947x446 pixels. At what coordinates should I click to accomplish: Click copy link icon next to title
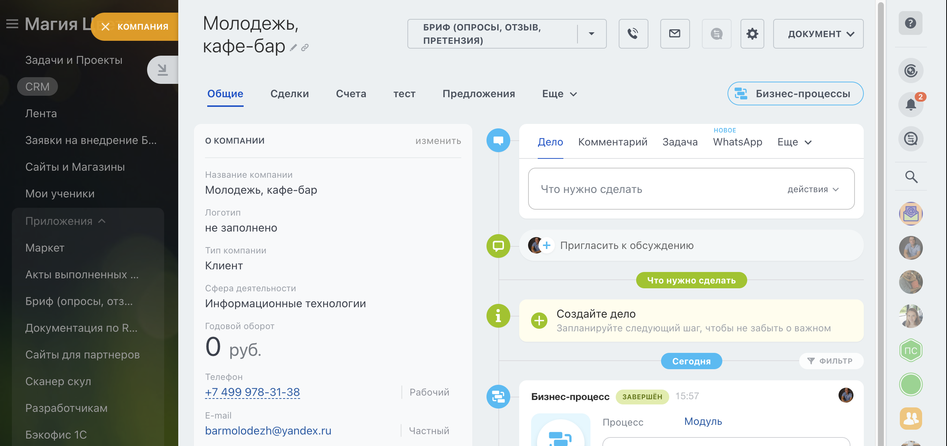click(305, 47)
